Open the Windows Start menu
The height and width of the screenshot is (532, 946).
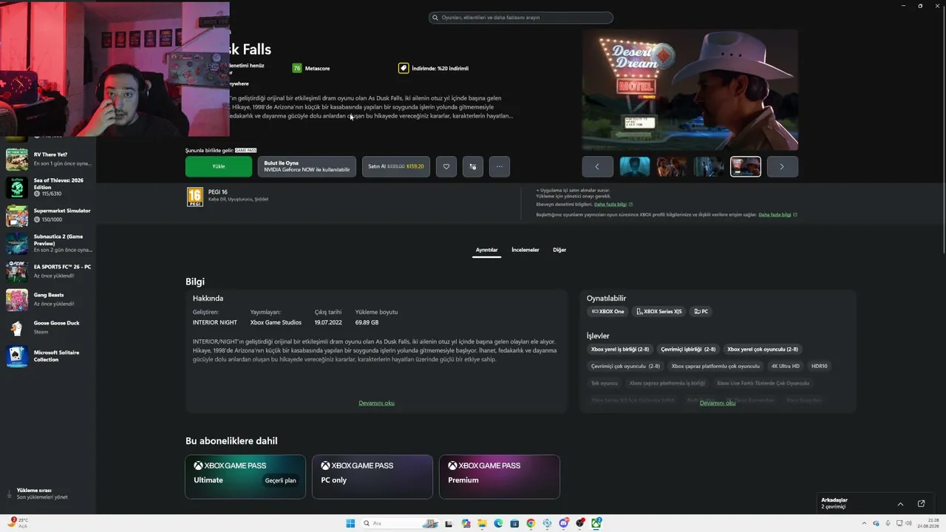[350, 523]
